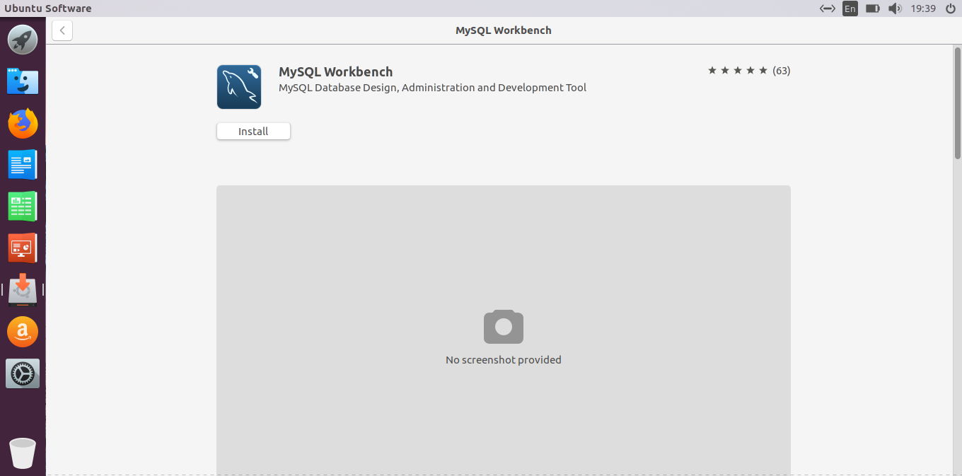Viewport: 962px width, 476px height.
Task: Open the network connection indicator
Action: [828, 8]
